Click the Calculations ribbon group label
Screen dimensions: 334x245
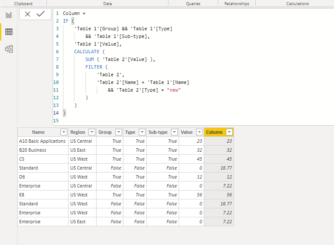click(297, 4)
